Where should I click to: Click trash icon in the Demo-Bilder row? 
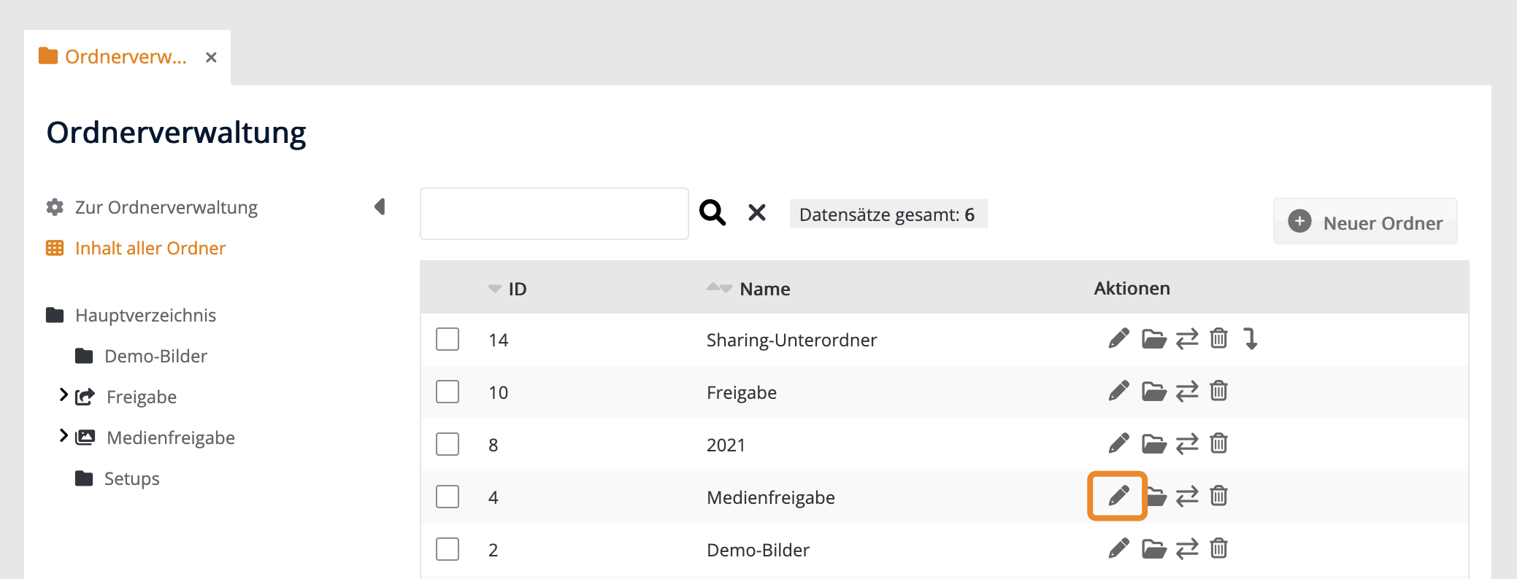point(1218,548)
